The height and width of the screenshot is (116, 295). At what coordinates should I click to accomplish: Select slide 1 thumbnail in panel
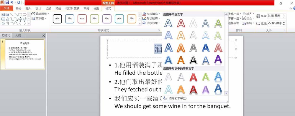[25, 54]
